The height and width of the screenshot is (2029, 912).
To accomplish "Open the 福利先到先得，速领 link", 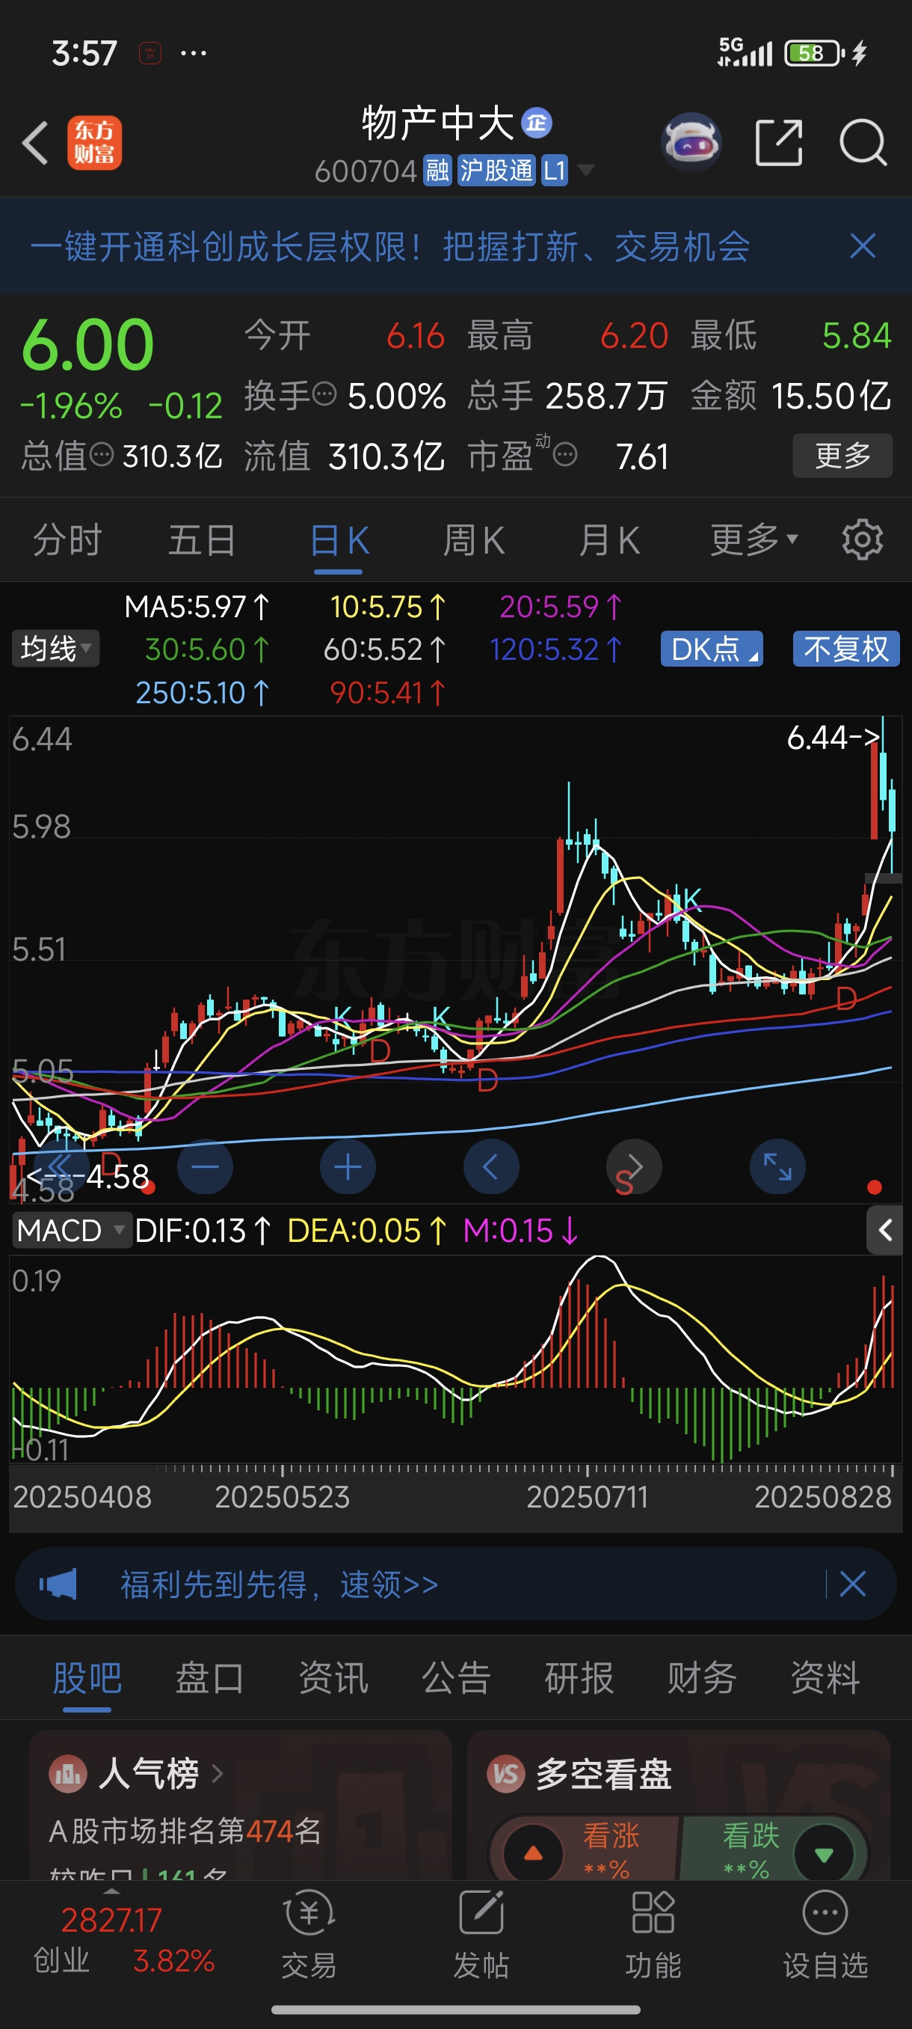I will click(x=280, y=1584).
